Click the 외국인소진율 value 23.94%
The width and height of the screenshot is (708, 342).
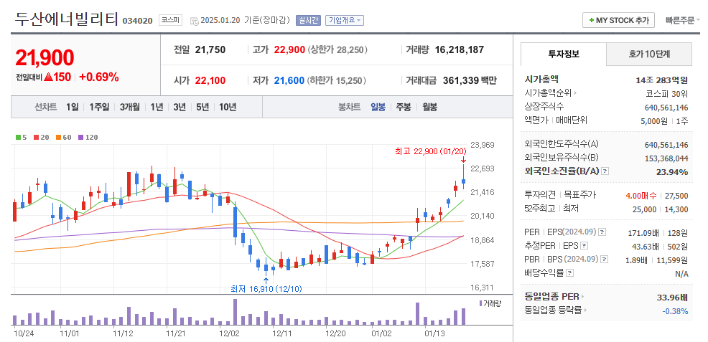point(672,171)
